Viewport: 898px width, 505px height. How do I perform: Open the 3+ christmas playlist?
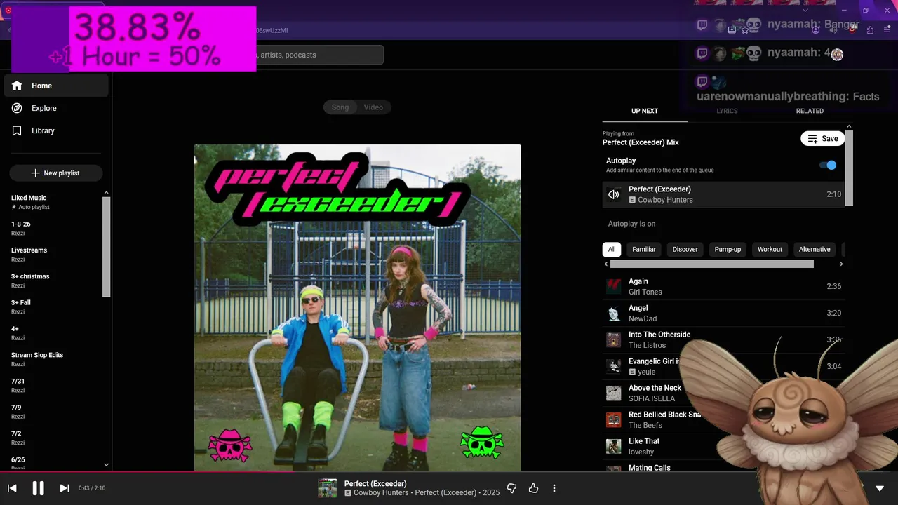(x=55, y=281)
